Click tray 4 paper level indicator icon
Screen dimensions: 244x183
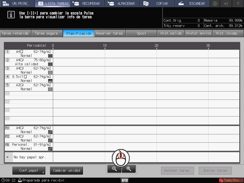[x=50, y=81]
